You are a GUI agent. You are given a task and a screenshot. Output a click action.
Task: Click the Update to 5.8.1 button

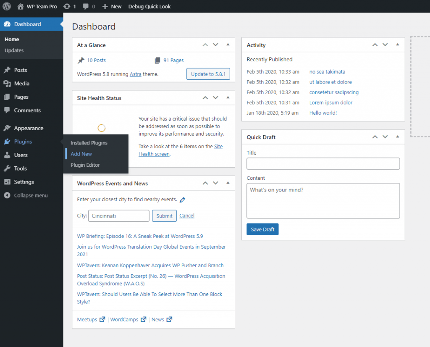208,74
